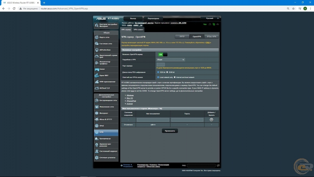Click the add user plus icon
The height and width of the screenshot is (177, 314).
(211, 119)
